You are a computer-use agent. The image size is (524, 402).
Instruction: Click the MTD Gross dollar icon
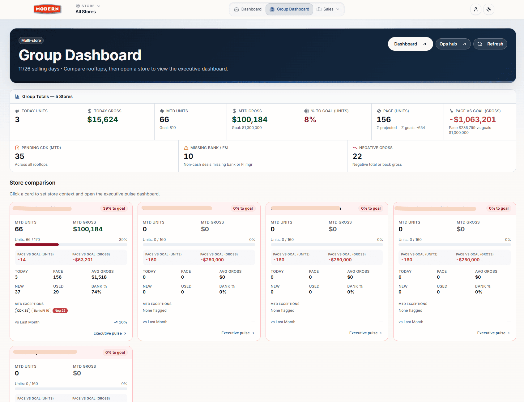(234, 111)
